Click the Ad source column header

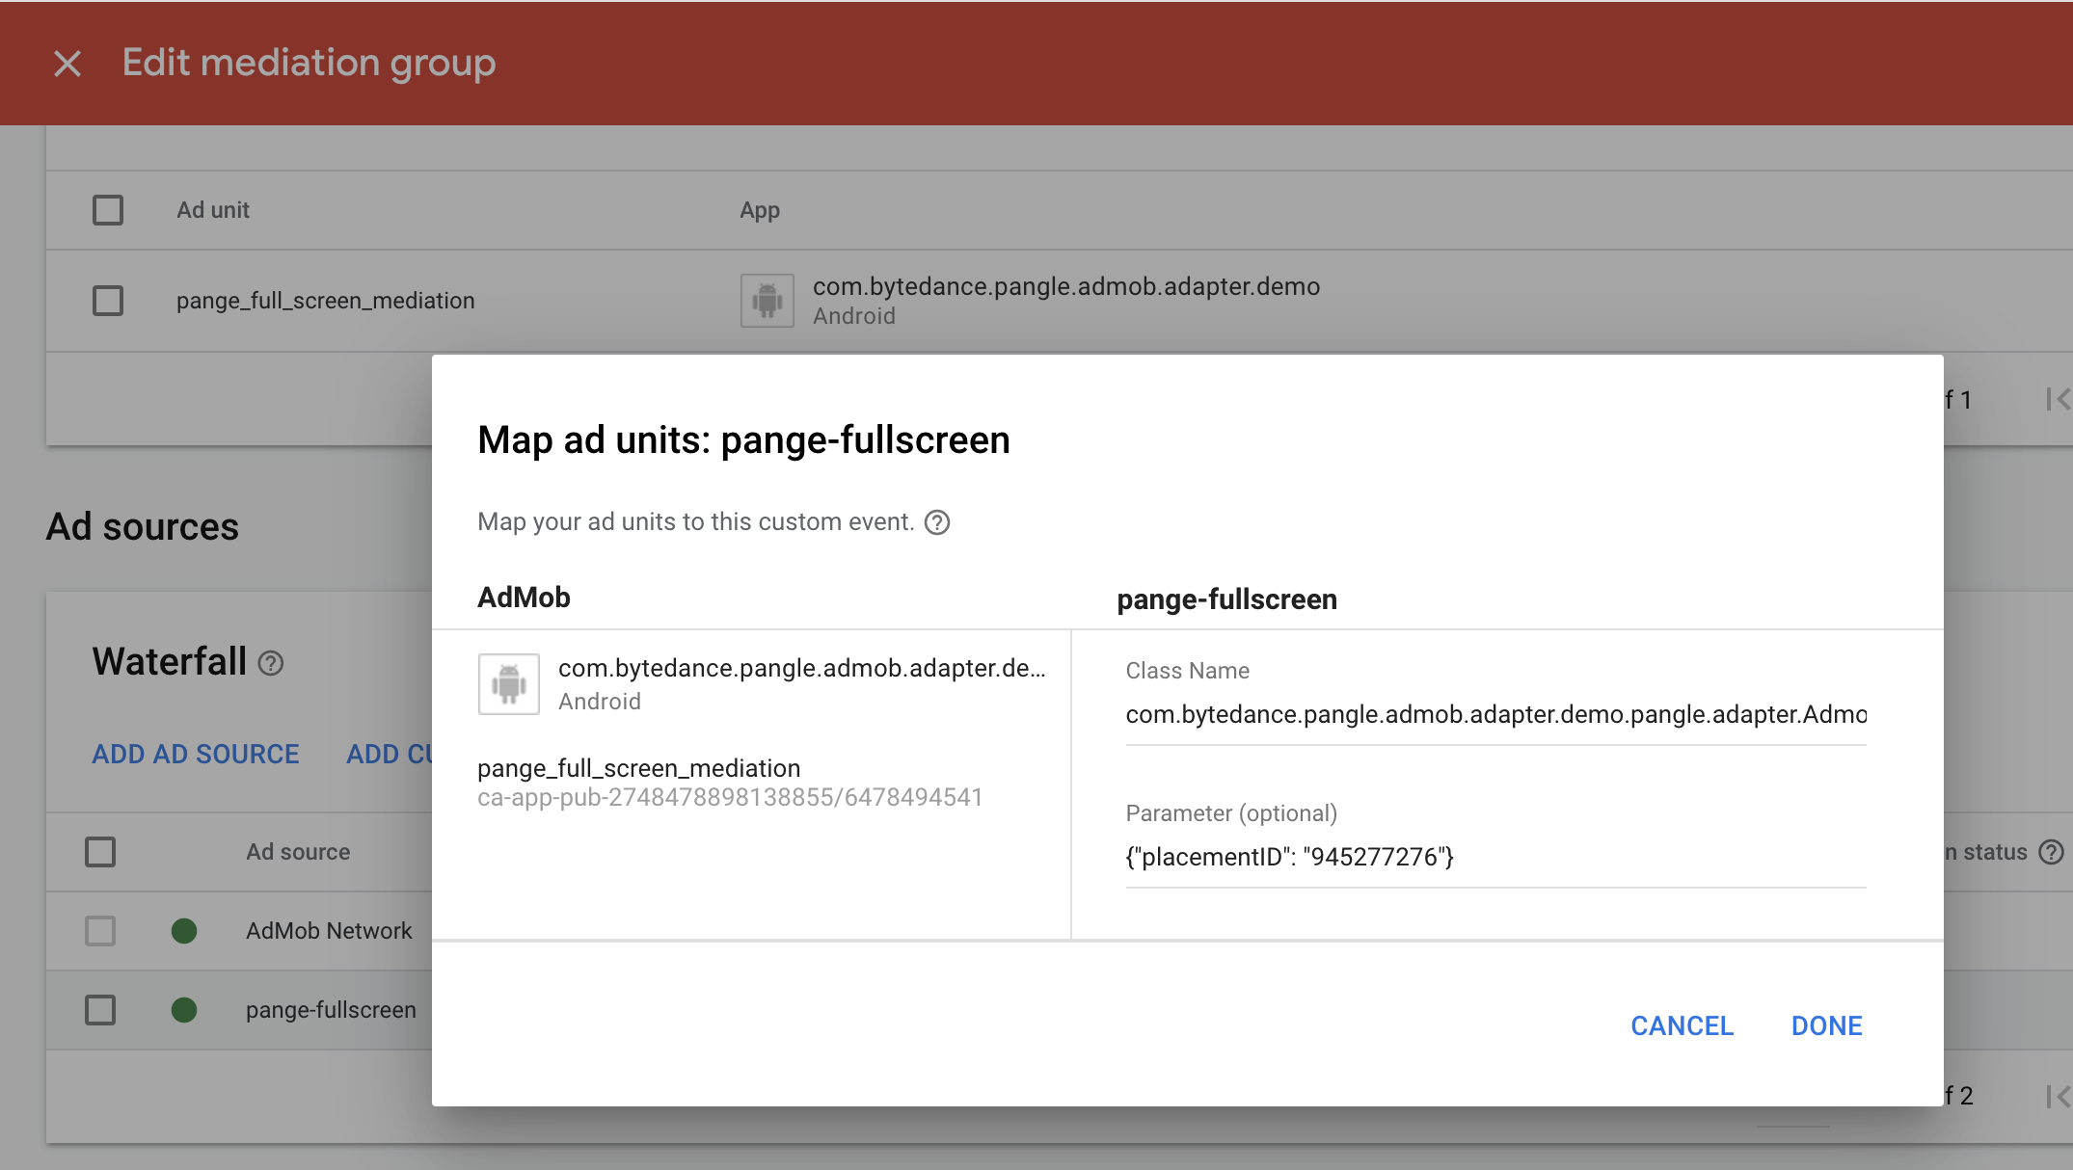[x=298, y=852]
